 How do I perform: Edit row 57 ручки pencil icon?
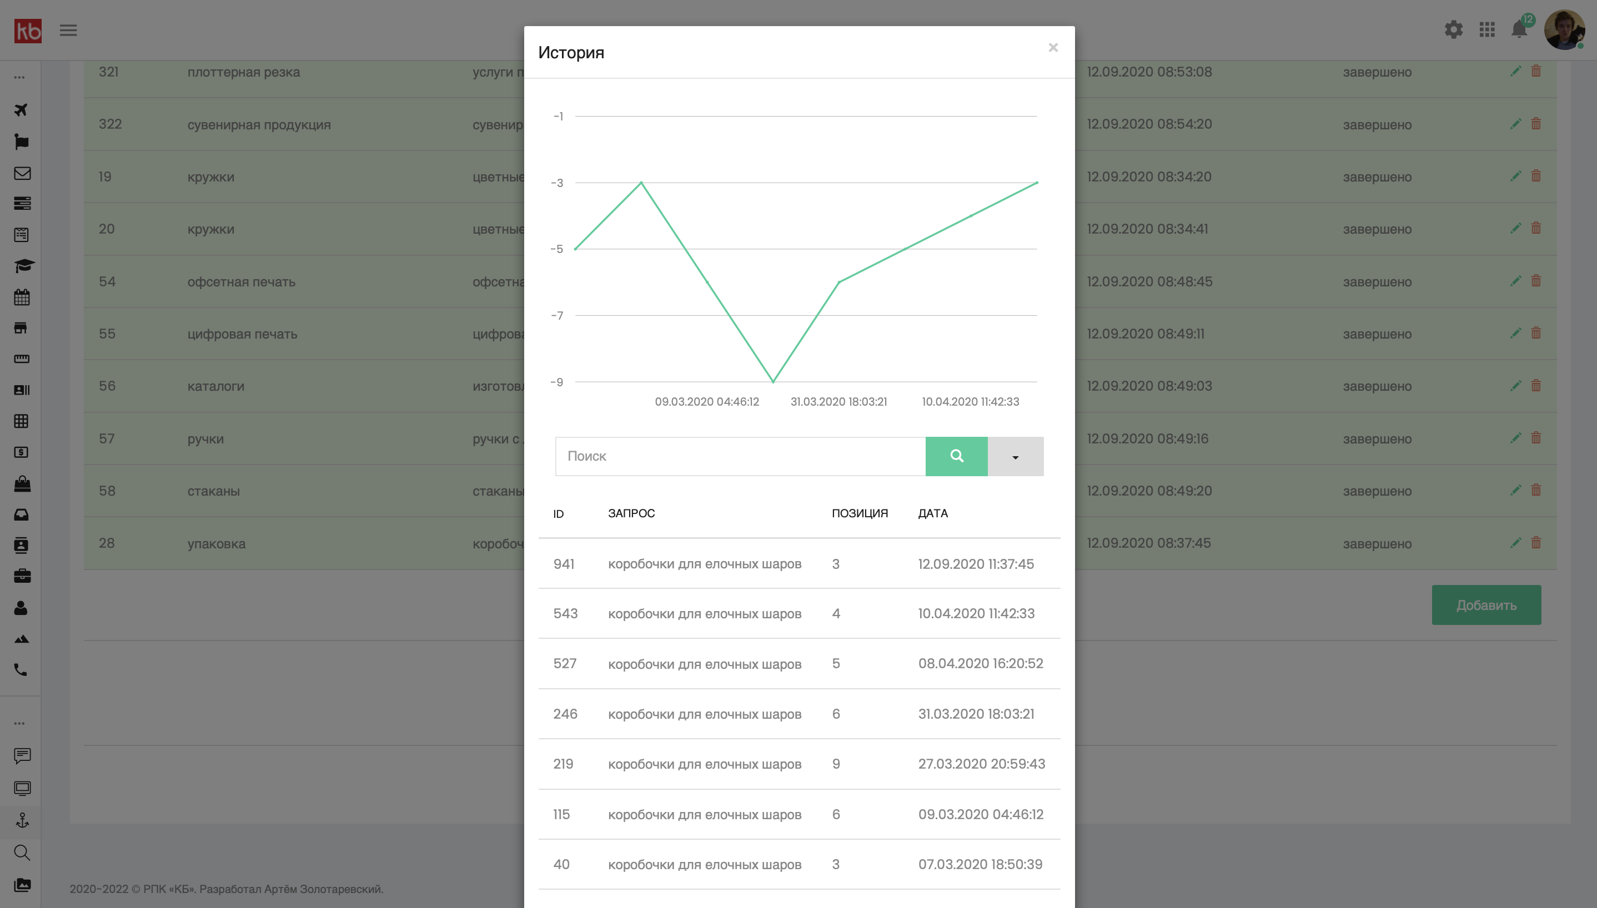tap(1515, 438)
